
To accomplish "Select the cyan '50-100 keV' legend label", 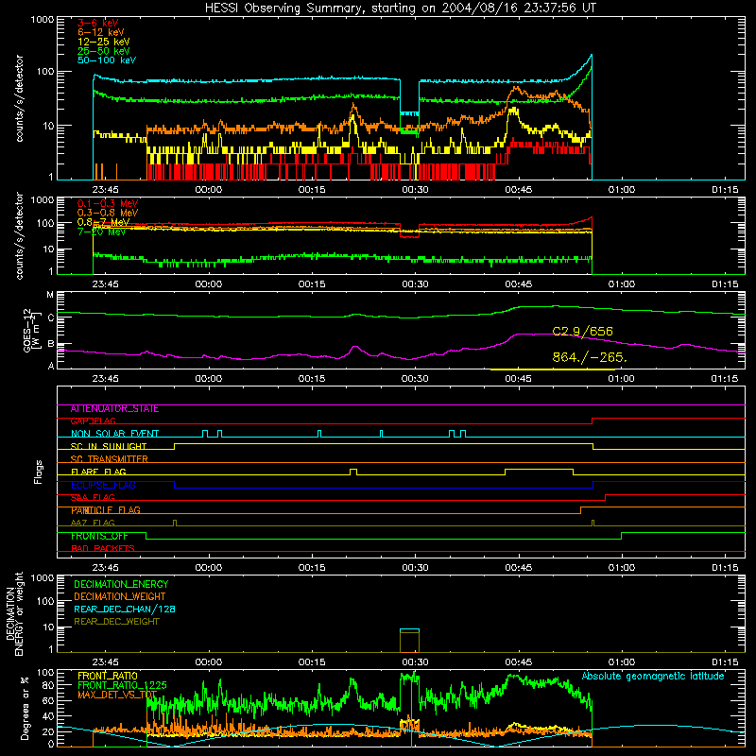I will pyautogui.click(x=107, y=60).
